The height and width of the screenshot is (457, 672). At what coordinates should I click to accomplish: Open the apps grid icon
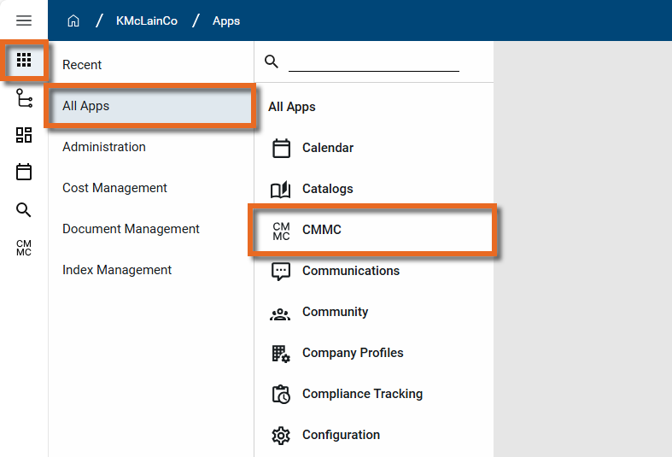pyautogui.click(x=24, y=61)
